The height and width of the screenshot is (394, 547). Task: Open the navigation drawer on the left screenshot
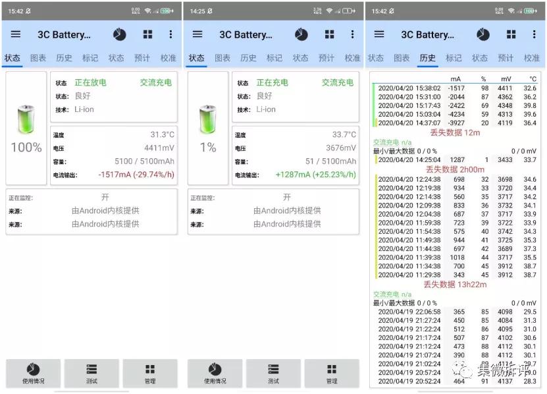16,34
